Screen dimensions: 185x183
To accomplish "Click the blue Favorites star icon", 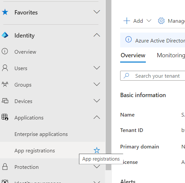I will 5,12.
